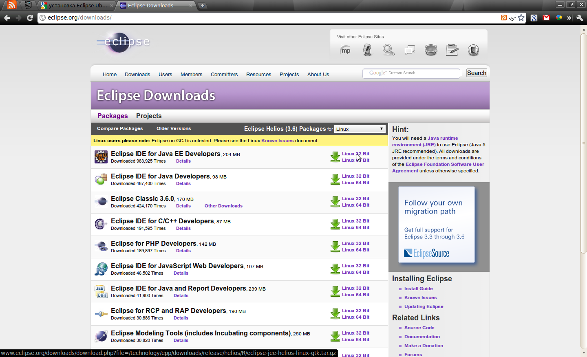Click the JavaScript Web Developers JS icon
The width and height of the screenshot is (587, 357).
[x=101, y=269]
